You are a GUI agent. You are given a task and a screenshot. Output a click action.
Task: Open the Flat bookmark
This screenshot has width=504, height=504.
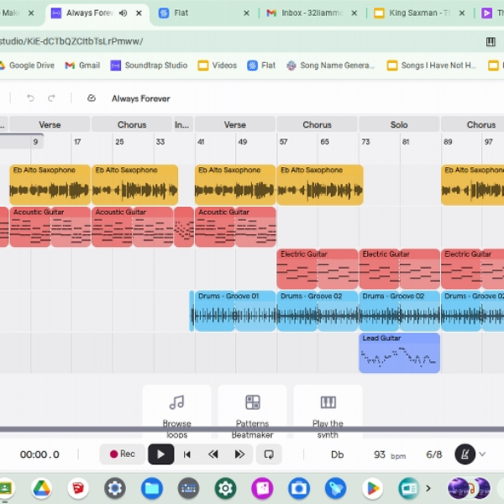tap(261, 66)
